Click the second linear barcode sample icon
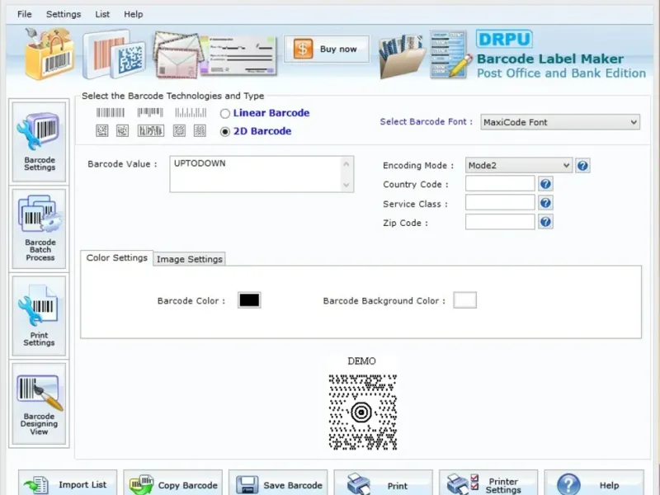The width and height of the screenshot is (660, 495). (150, 112)
